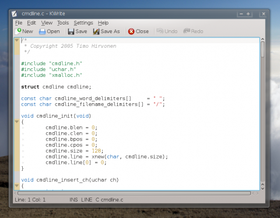Screen dimensions: 280x218
Task: Open the Edit menu
Action: coord(32,23)
